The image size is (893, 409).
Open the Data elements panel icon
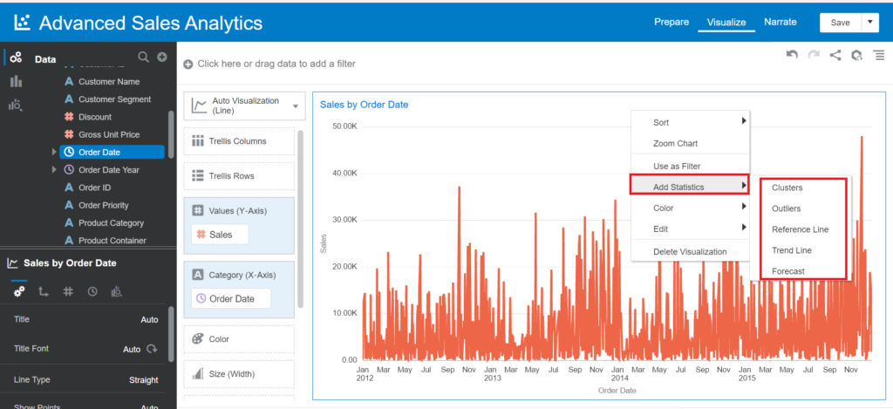click(x=16, y=57)
